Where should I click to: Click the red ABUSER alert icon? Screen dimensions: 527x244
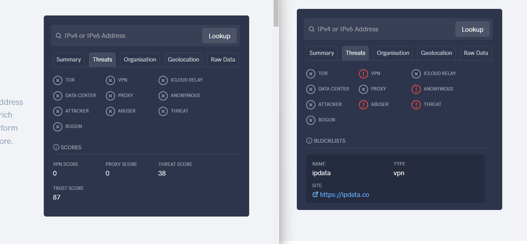(363, 105)
